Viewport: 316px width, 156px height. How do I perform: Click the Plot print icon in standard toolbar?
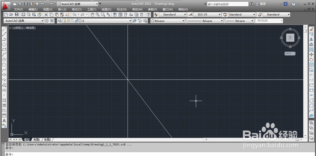23,14
